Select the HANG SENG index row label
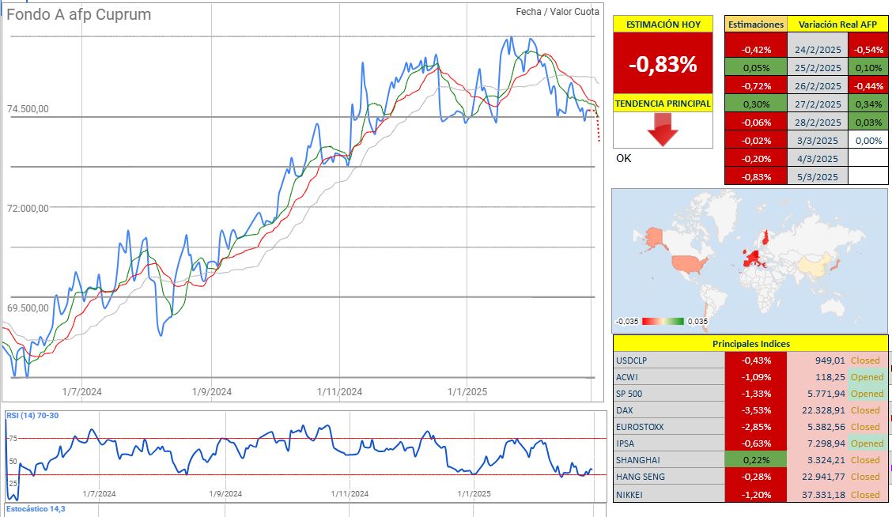This screenshot has height=517, width=892. (x=668, y=477)
